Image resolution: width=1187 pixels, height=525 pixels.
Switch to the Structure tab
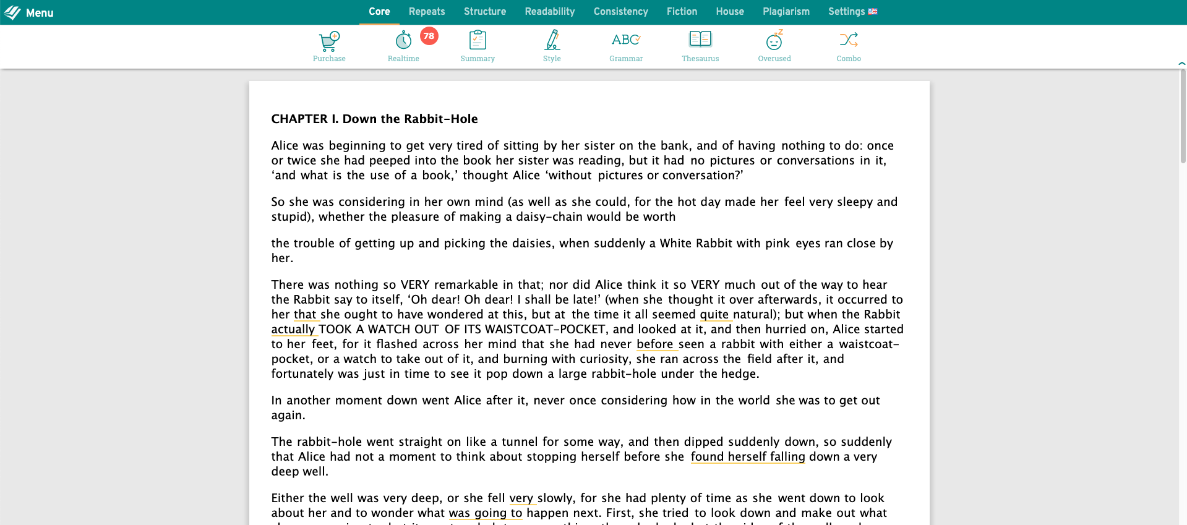point(485,12)
